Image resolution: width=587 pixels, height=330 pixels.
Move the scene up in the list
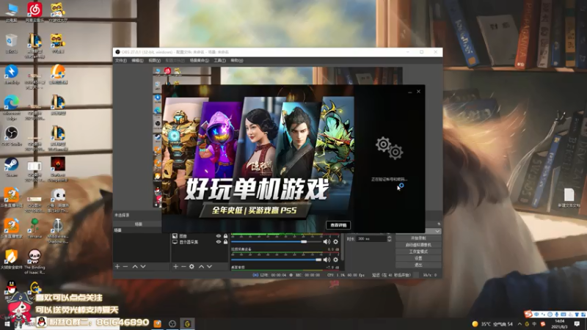[x=135, y=266]
